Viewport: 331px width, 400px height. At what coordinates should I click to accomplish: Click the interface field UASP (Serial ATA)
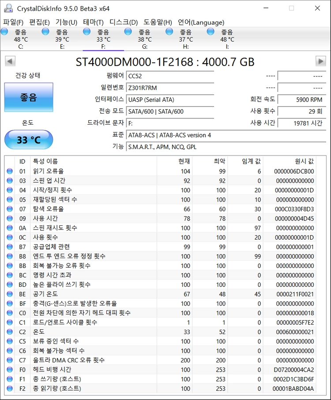click(x=170, y=100)
